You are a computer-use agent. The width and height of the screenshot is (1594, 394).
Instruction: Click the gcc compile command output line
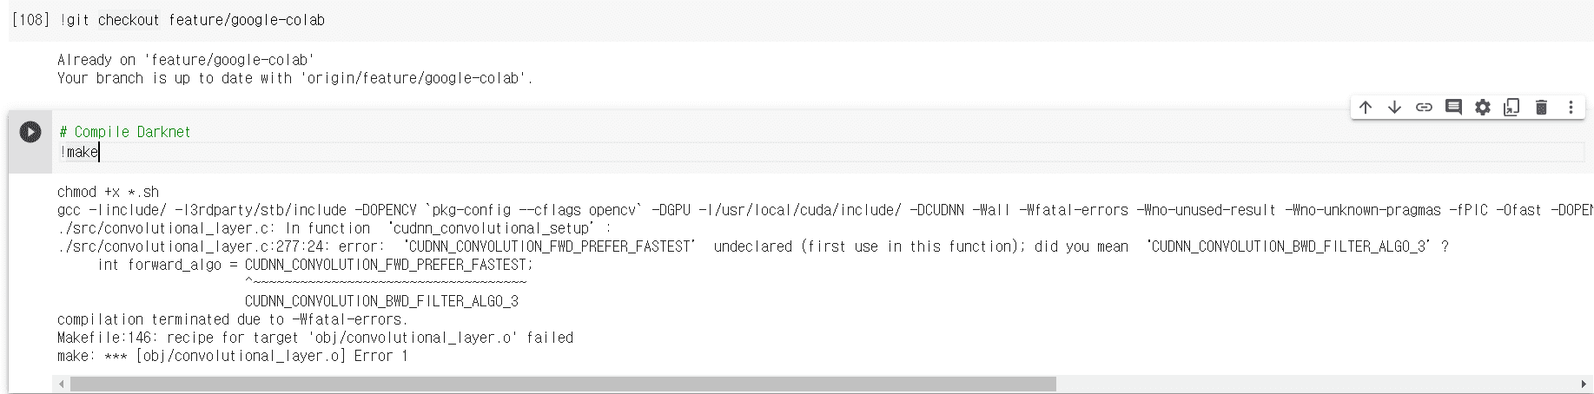pos(825,210)
